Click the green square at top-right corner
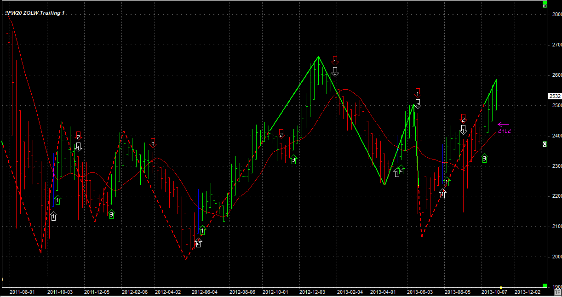The image size is (562, 297). (x=545, y=5)
